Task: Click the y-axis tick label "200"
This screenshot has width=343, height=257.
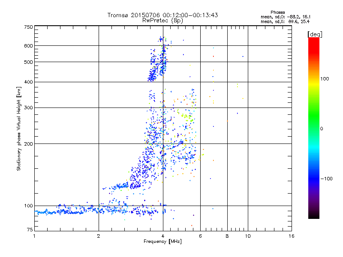Action: pos(28,144)
